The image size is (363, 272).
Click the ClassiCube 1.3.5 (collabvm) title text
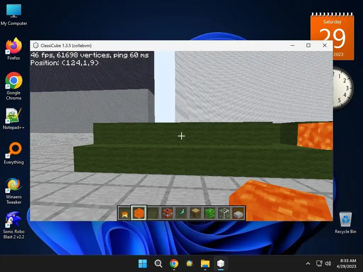click(66, 46)
